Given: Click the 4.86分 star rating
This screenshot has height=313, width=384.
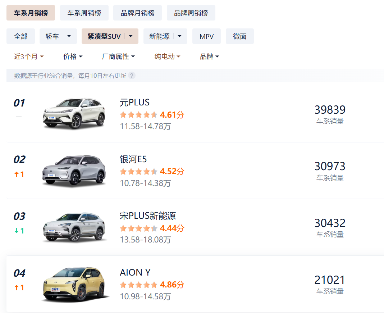Looking at the screenshot, I should 152,285.
